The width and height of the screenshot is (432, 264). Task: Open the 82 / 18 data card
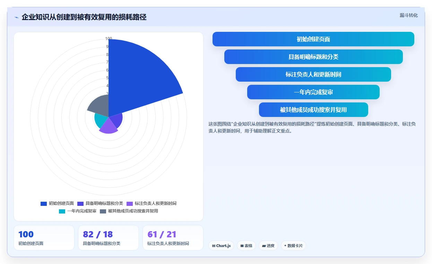(x=109, y=238)
